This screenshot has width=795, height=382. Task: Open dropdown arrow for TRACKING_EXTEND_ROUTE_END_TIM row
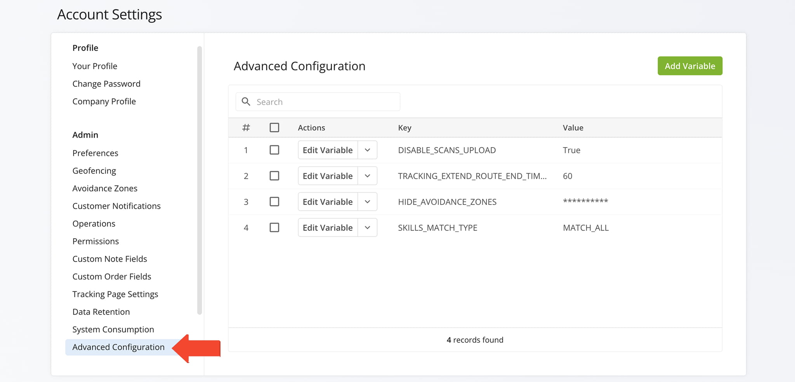pyautogui.click(x=367, y=176)
